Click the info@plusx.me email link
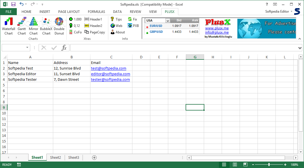The width and height of the screenshot is (304, 168). 217,33
